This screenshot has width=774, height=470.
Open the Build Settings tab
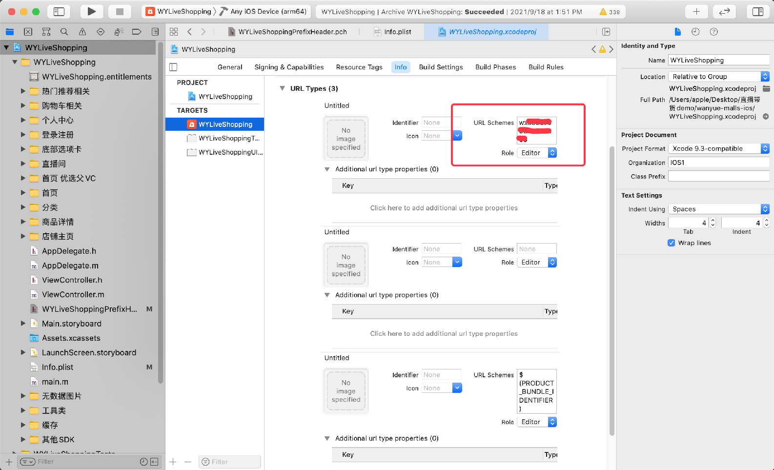coord(441,67)
